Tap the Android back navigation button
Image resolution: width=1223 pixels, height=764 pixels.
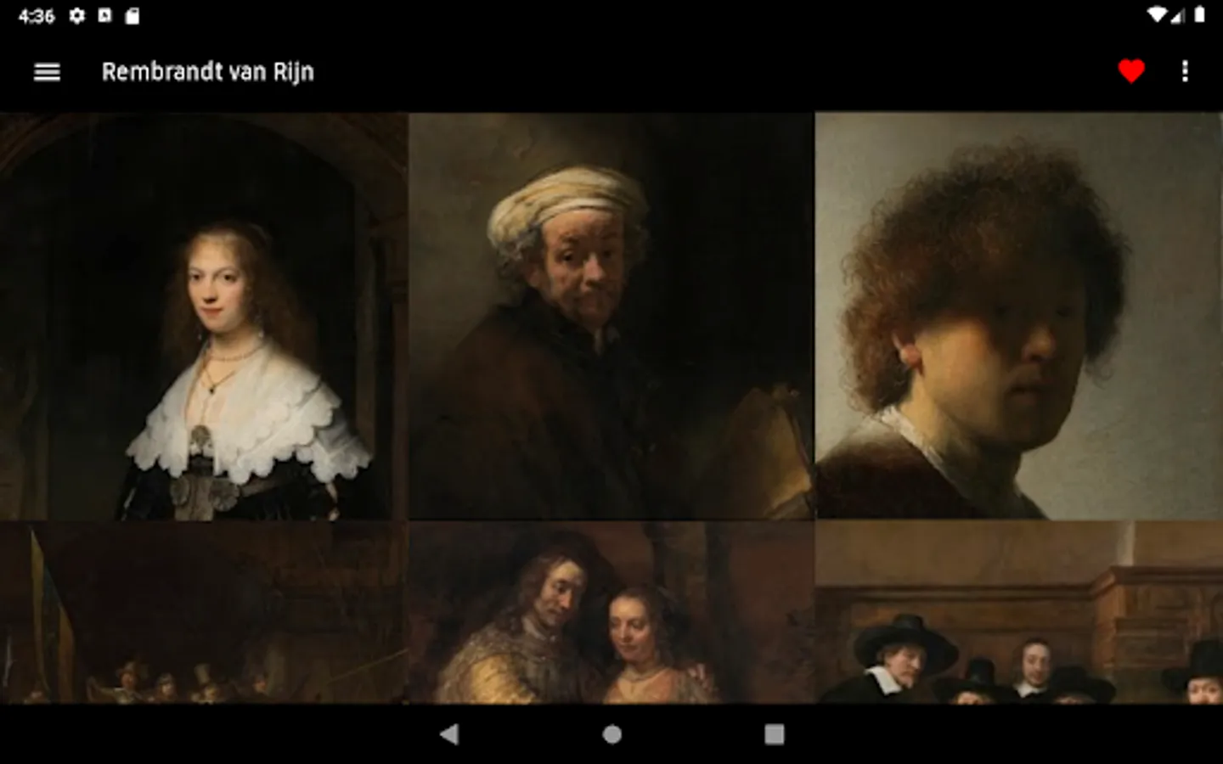tap(449, 734)
